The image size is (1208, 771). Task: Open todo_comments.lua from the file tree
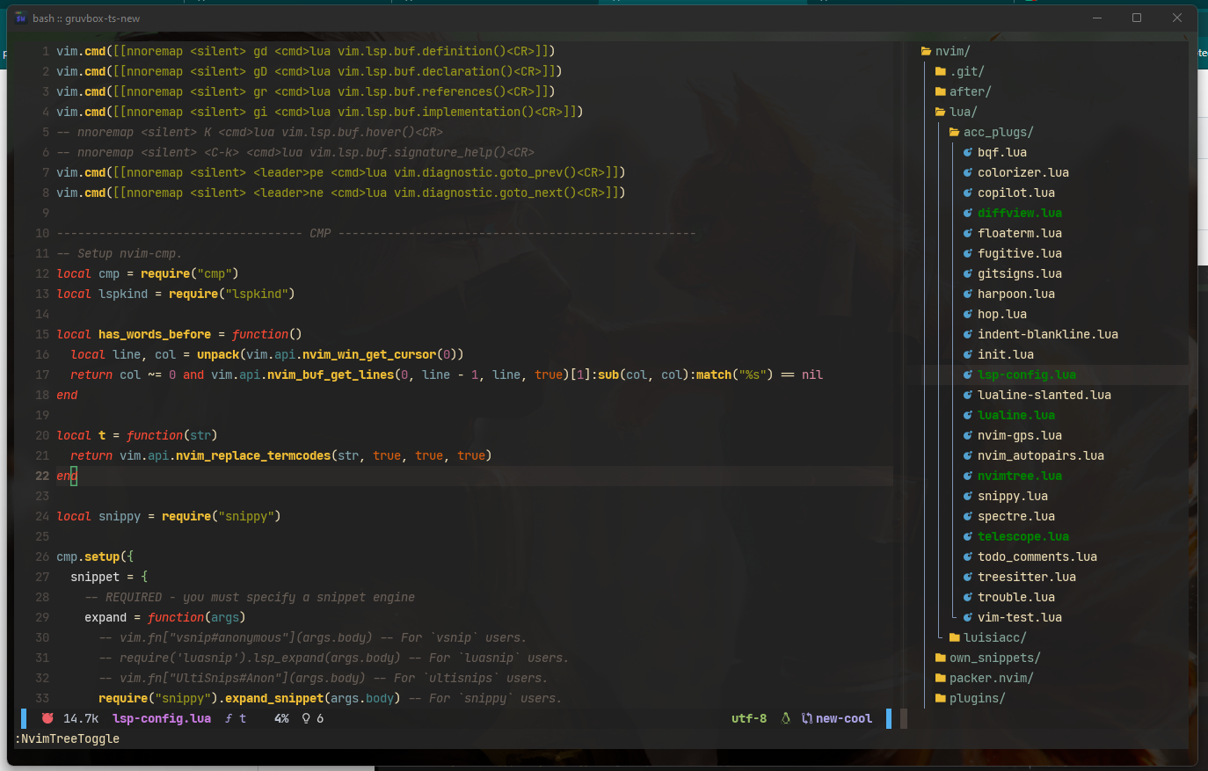(1037, 556)
